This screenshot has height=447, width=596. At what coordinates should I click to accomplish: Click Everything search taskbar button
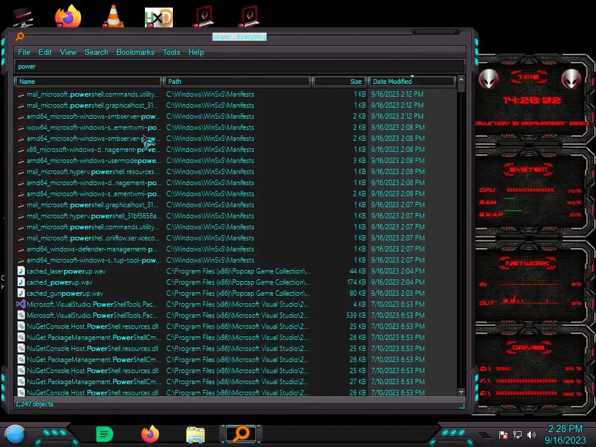coord(241,434)
